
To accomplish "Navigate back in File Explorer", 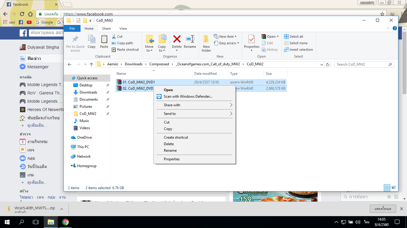I will click(69, 64).
